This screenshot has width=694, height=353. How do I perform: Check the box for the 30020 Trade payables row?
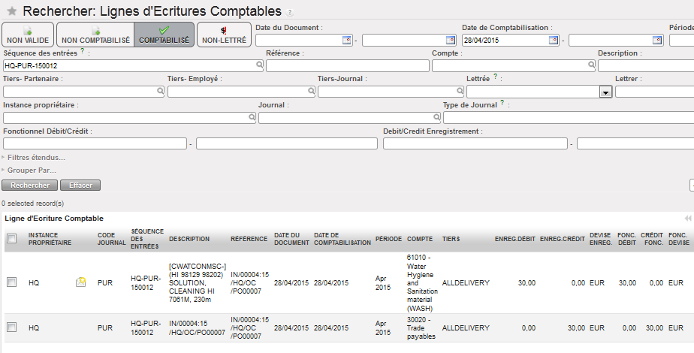(11, 327)
